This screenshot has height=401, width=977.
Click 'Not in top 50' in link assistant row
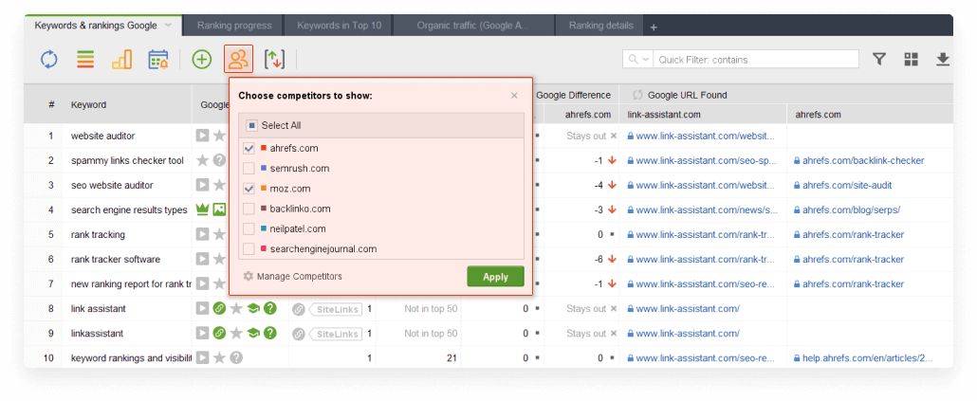431,308
